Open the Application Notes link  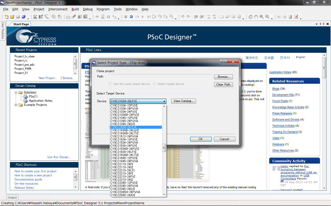tap(280, 72)
